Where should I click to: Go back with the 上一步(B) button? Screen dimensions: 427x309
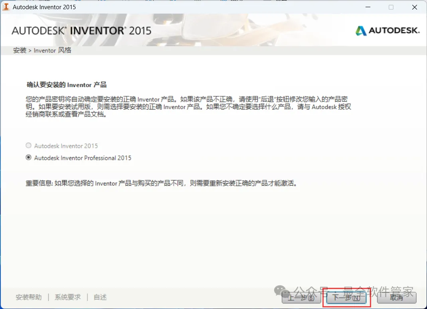click(301, 297)
